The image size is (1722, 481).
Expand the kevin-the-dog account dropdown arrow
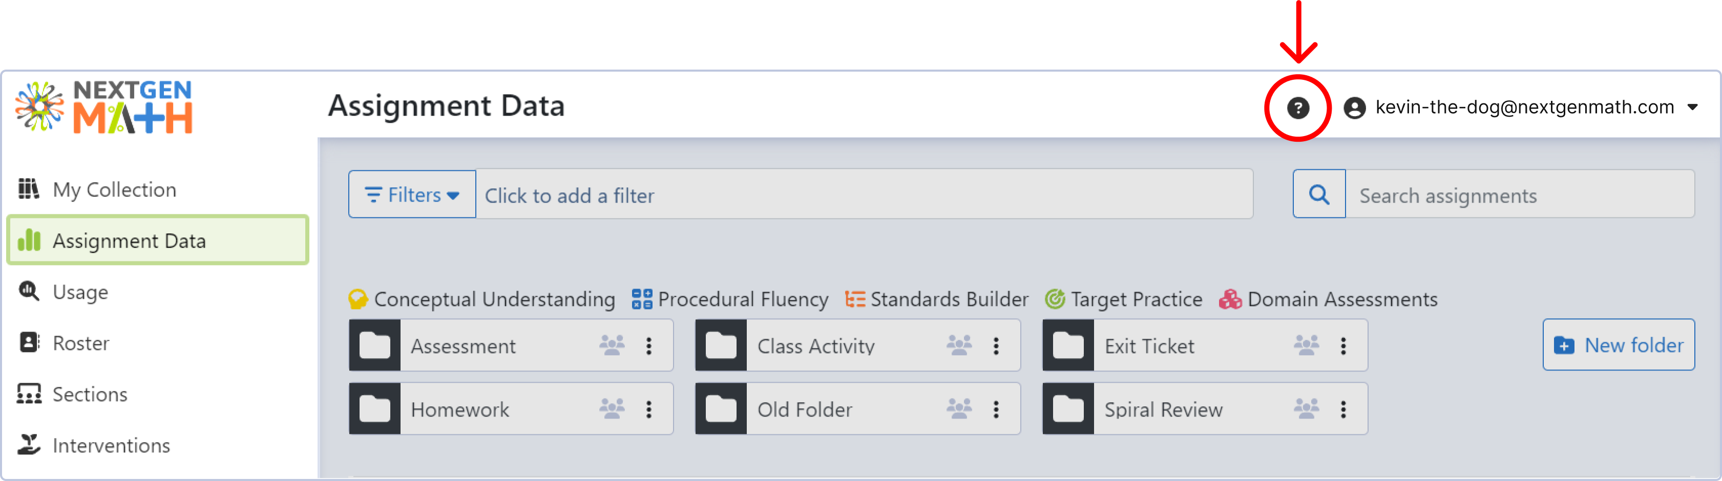tap(1693, 107)
